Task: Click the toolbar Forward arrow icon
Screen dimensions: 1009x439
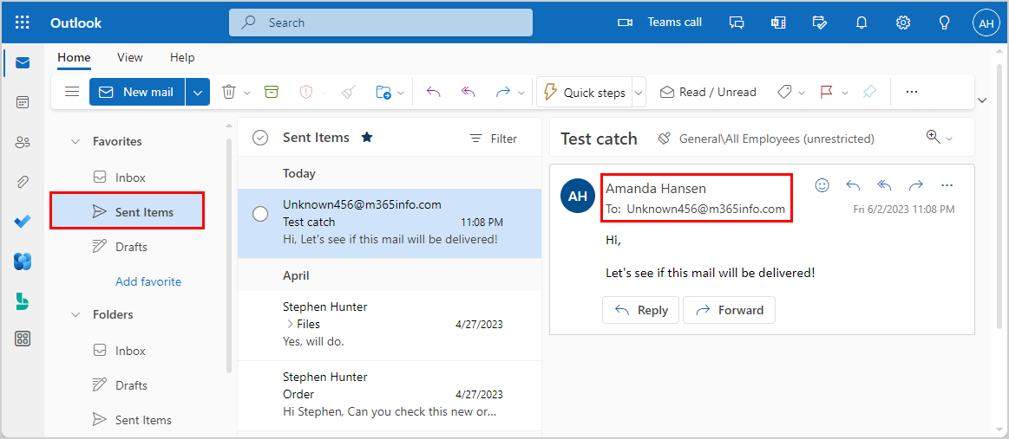Action: point(503,92)
